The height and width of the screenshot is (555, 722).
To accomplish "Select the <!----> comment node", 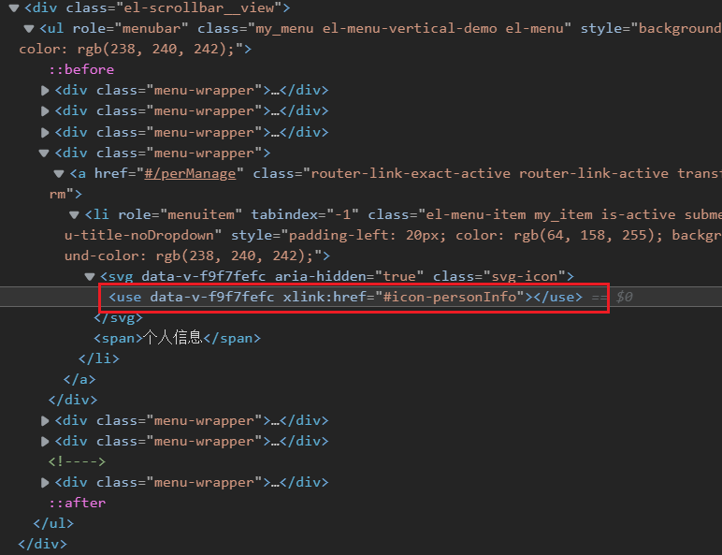I will 77,461.
